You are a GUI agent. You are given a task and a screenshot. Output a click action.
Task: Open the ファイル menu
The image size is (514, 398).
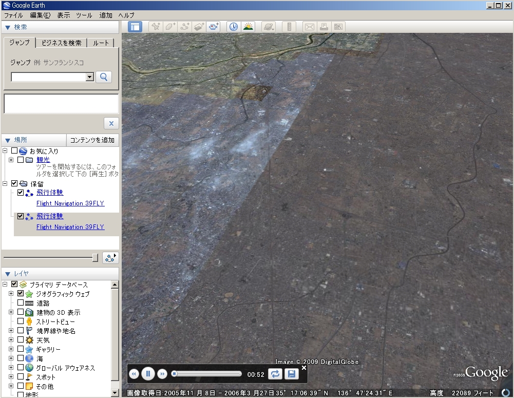pyautogui.click(x=13, y=15)
